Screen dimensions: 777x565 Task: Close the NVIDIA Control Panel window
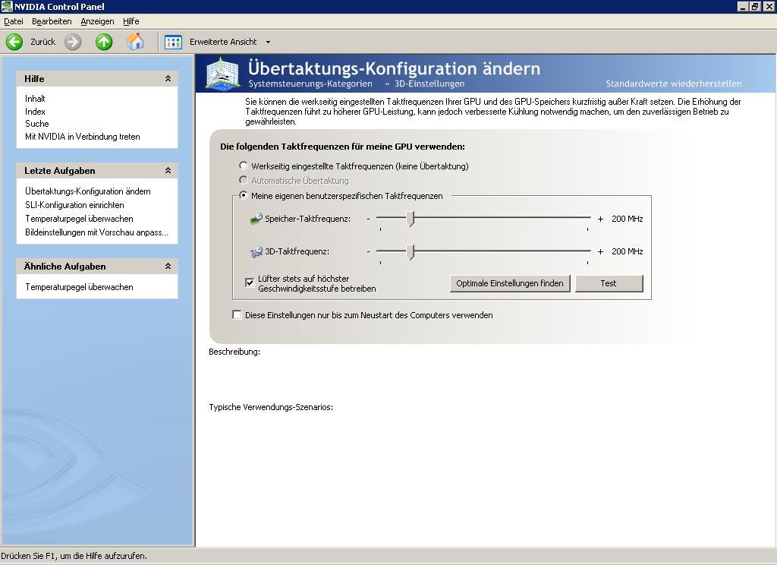pyautogui.click(x=769, y=6)
